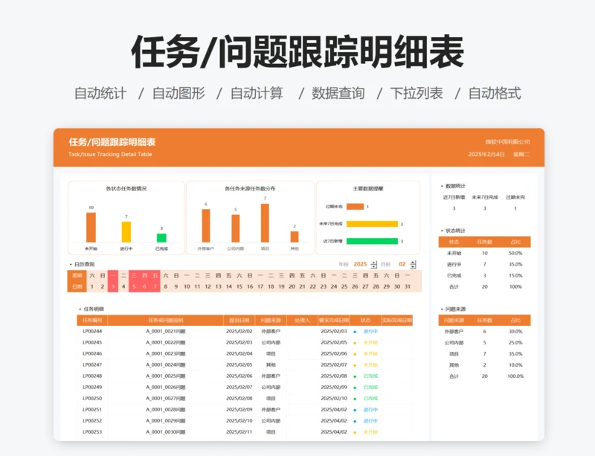This screenshot has height=456, width=595.
Task: Click the 其他 bar in source chart
Action: (x=295, y=237)
